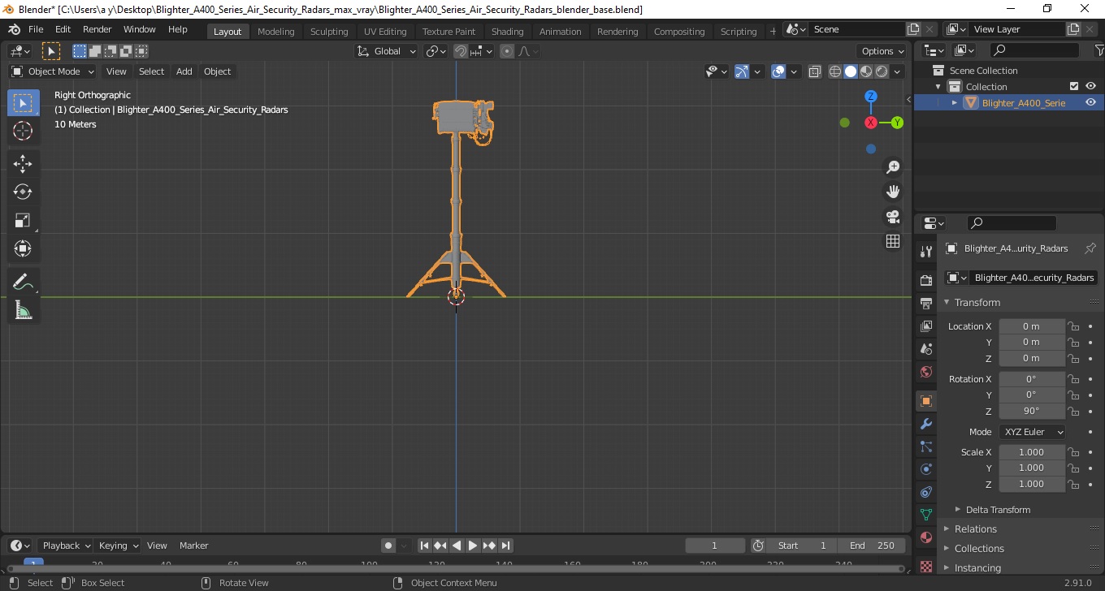Screen dimensions: 1105x591
Task: Click the End frame 250 field
Action: tap(872, 546)
